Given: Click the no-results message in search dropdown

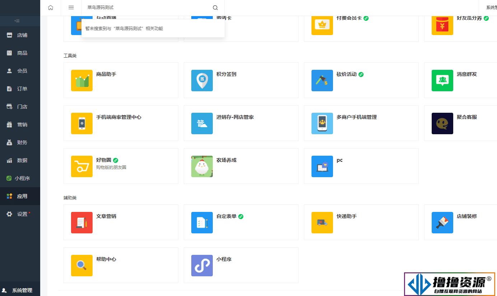Looking at the screenshot, I should [x=124, y=28].
